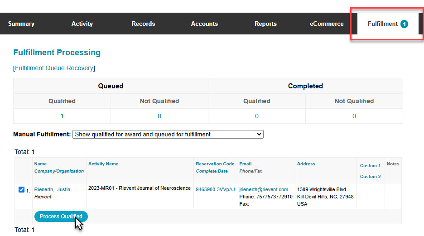Click the Process Qualified button
Image resolution: width=424 pixels, height=236 pixels.
click(61, 217)
